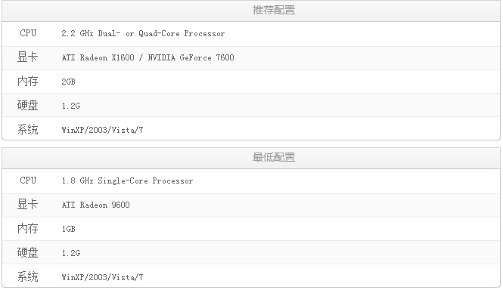Click the 最低配置 section header

click(273, 157)
